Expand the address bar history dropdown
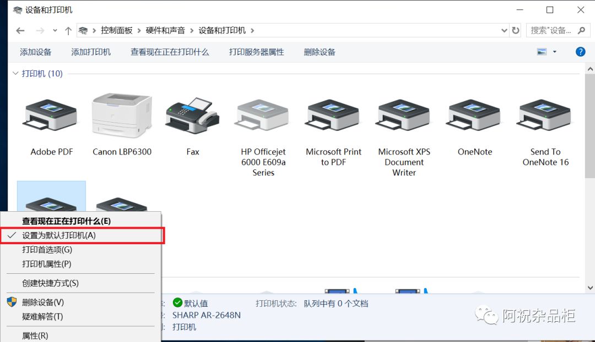The width and height of the screenshot is (595, 342). [504, 30]
